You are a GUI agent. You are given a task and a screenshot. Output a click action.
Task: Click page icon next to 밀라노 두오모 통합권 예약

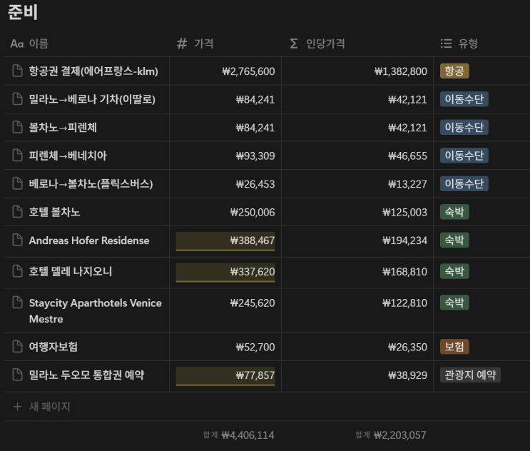point(18,375)
